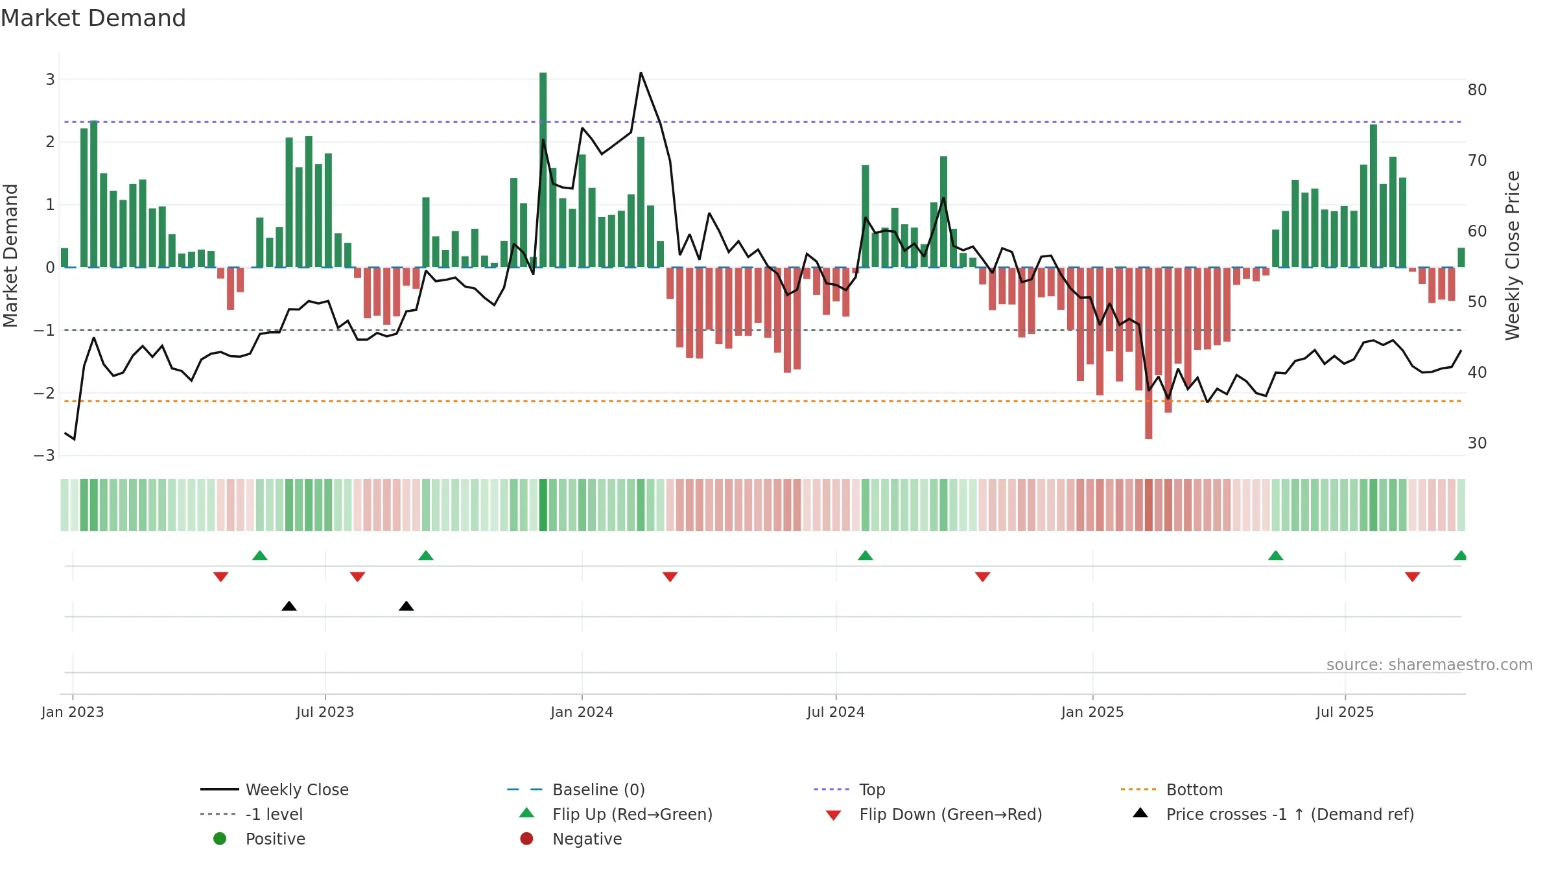This screenshot has width=1556, height=875.
Task: Click the red circle icon beside Negative
Action: [526, 839]
